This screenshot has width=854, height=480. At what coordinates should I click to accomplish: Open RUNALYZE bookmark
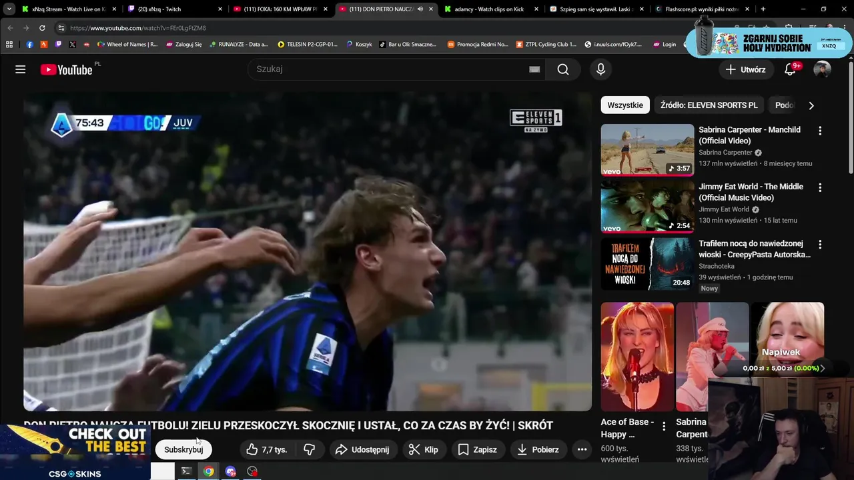tap(239, 45)
